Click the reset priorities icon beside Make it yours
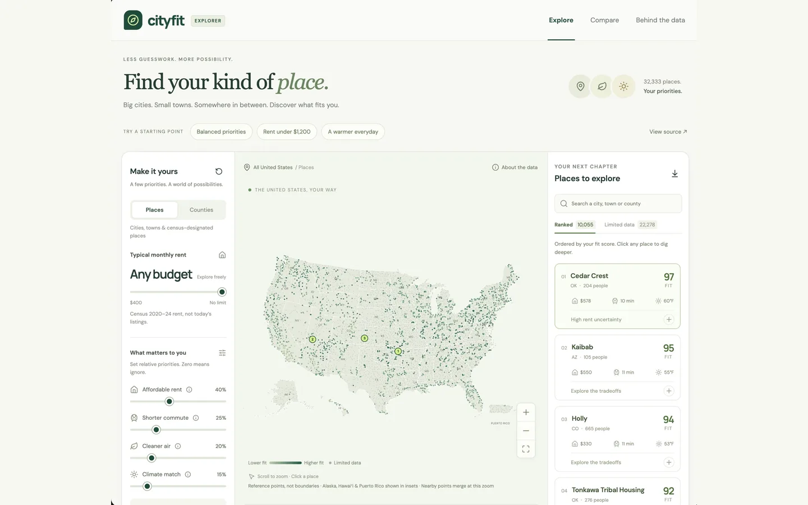The height and width of the screenshot is (505, 808). pyautogui.click(x=219, y=172)
